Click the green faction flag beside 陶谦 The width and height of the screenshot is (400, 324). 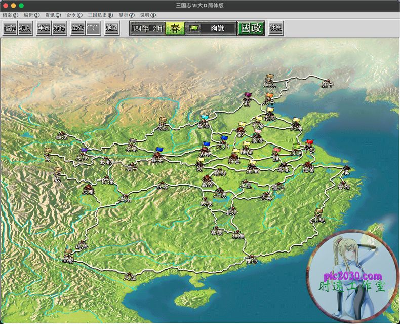[194, 28]
